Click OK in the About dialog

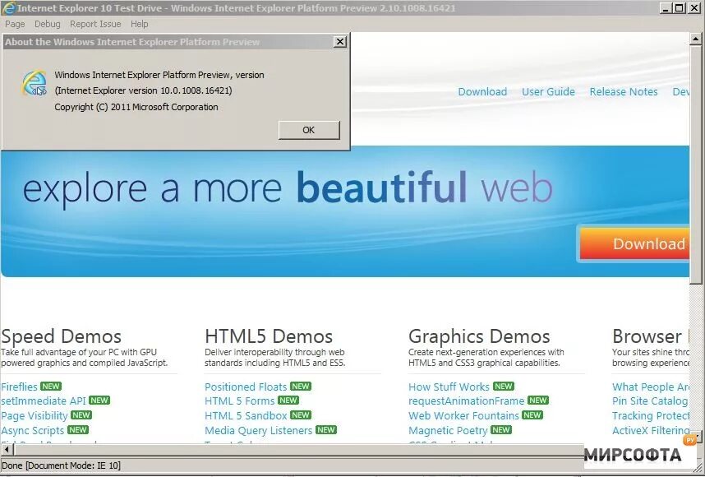pos(309,130)
